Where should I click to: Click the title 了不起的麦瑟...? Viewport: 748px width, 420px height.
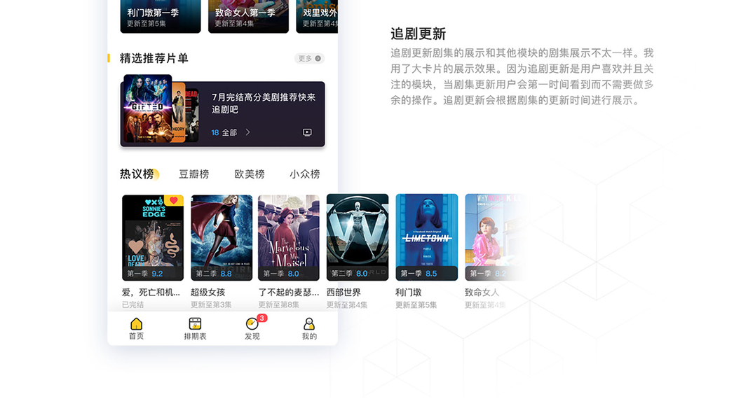pos(289,293)
